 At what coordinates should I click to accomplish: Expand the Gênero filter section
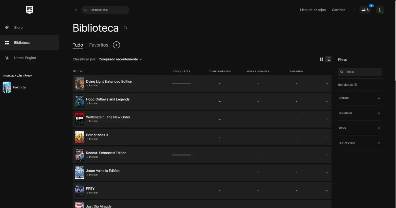coord(360,98)
